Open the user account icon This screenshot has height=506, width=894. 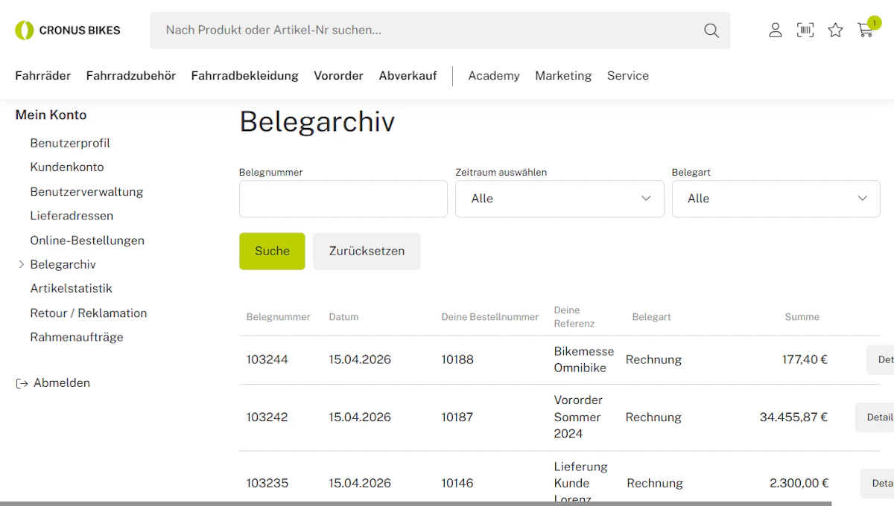pyautogui.click(x=776, y=30)
